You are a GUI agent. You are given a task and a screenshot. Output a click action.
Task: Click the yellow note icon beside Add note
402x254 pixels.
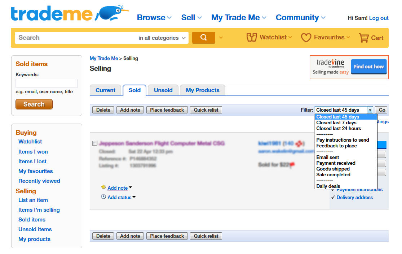[x=104, y=187]
